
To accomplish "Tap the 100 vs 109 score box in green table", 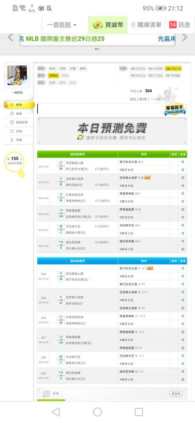I will coord(60,213).
